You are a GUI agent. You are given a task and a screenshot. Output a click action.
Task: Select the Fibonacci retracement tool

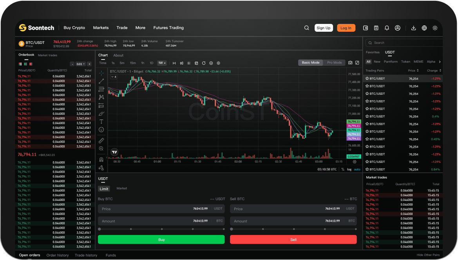click(x=101, y=89)
